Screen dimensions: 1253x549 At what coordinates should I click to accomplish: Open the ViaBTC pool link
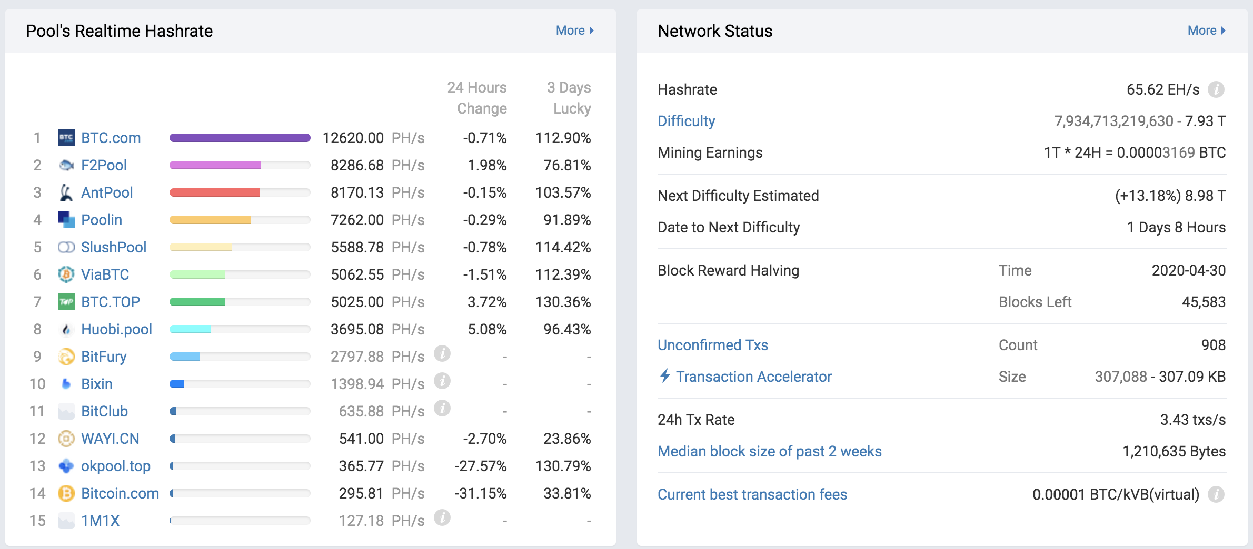105,274
